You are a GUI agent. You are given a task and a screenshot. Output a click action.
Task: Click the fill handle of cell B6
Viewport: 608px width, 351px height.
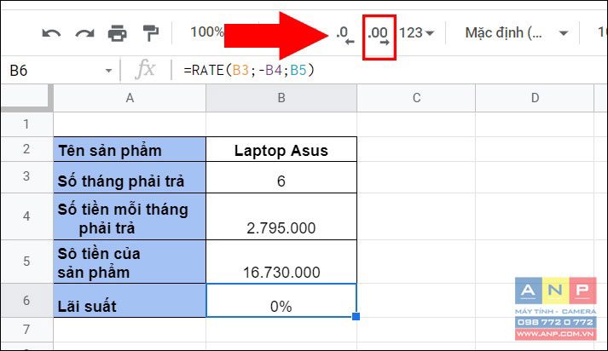(356, 317)
